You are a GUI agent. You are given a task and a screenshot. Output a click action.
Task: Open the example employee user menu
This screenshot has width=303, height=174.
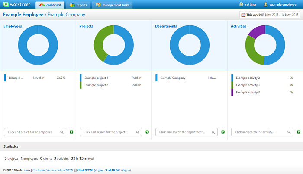[280, 5]
